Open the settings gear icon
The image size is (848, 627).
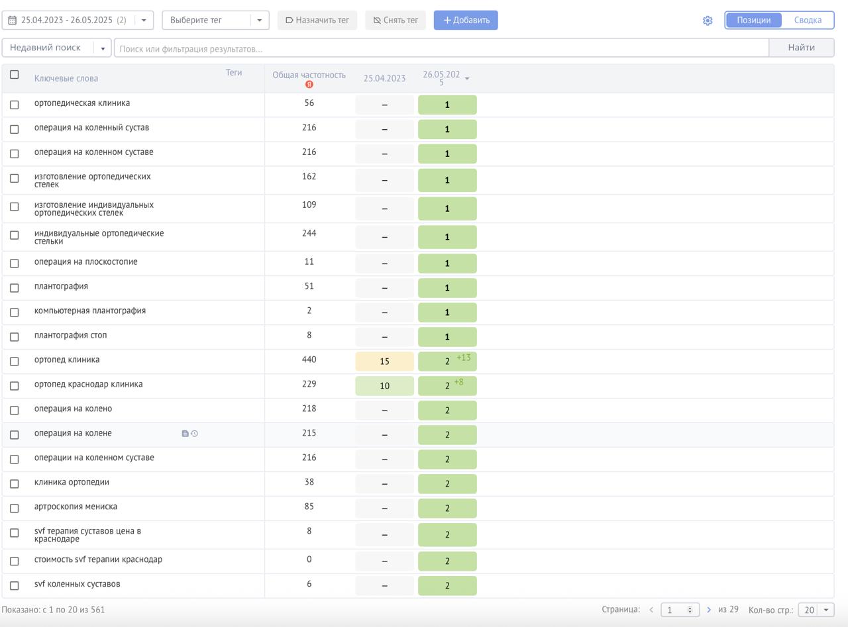708,21
